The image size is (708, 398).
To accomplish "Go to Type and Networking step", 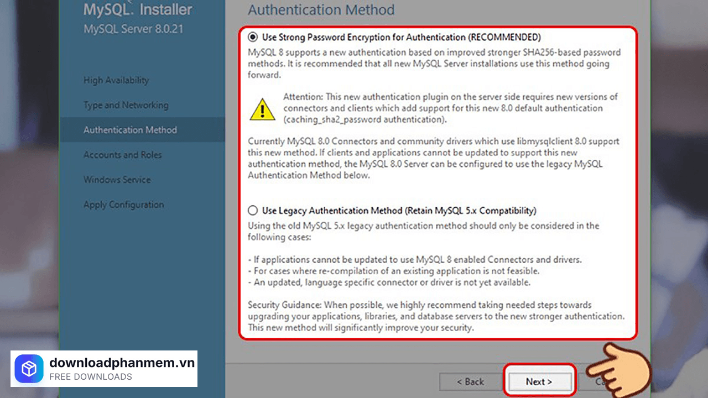I will pyautogui.click(x=126, y=105).
